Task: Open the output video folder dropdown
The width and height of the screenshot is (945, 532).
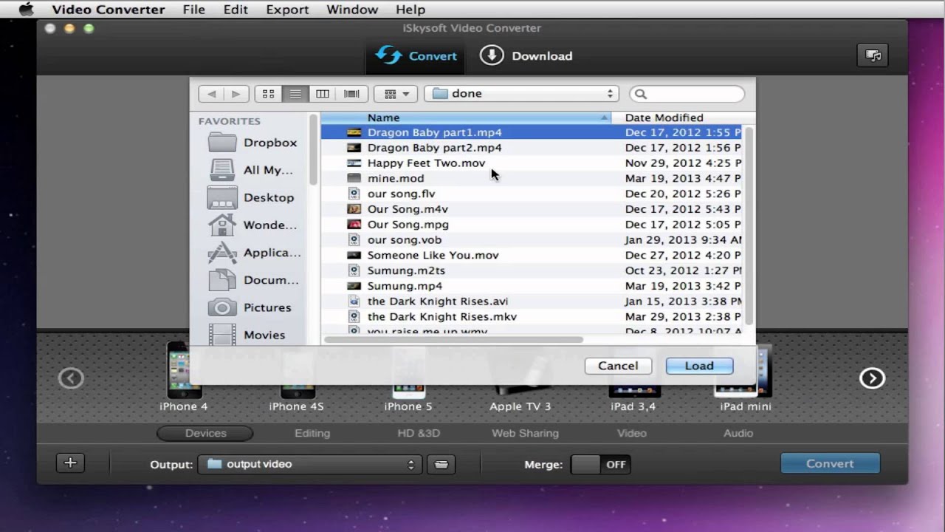Action: pos(310,464)
